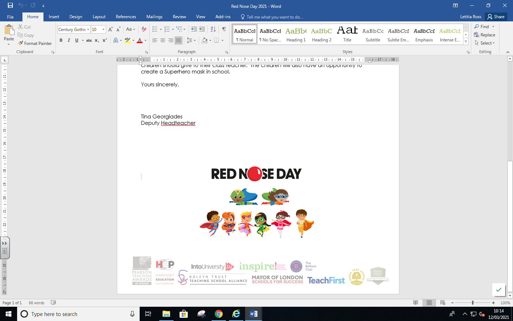
Task: Click the Share button
Action: 496,17
